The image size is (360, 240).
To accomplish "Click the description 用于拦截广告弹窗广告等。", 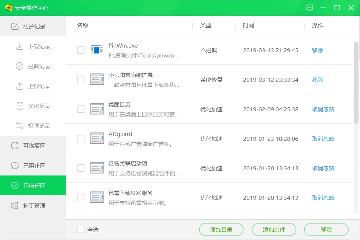I will click(x=140, y=144).
